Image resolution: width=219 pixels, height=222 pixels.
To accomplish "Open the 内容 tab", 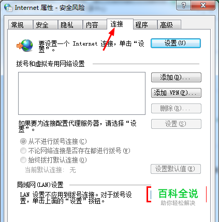I will click(95, 25).
